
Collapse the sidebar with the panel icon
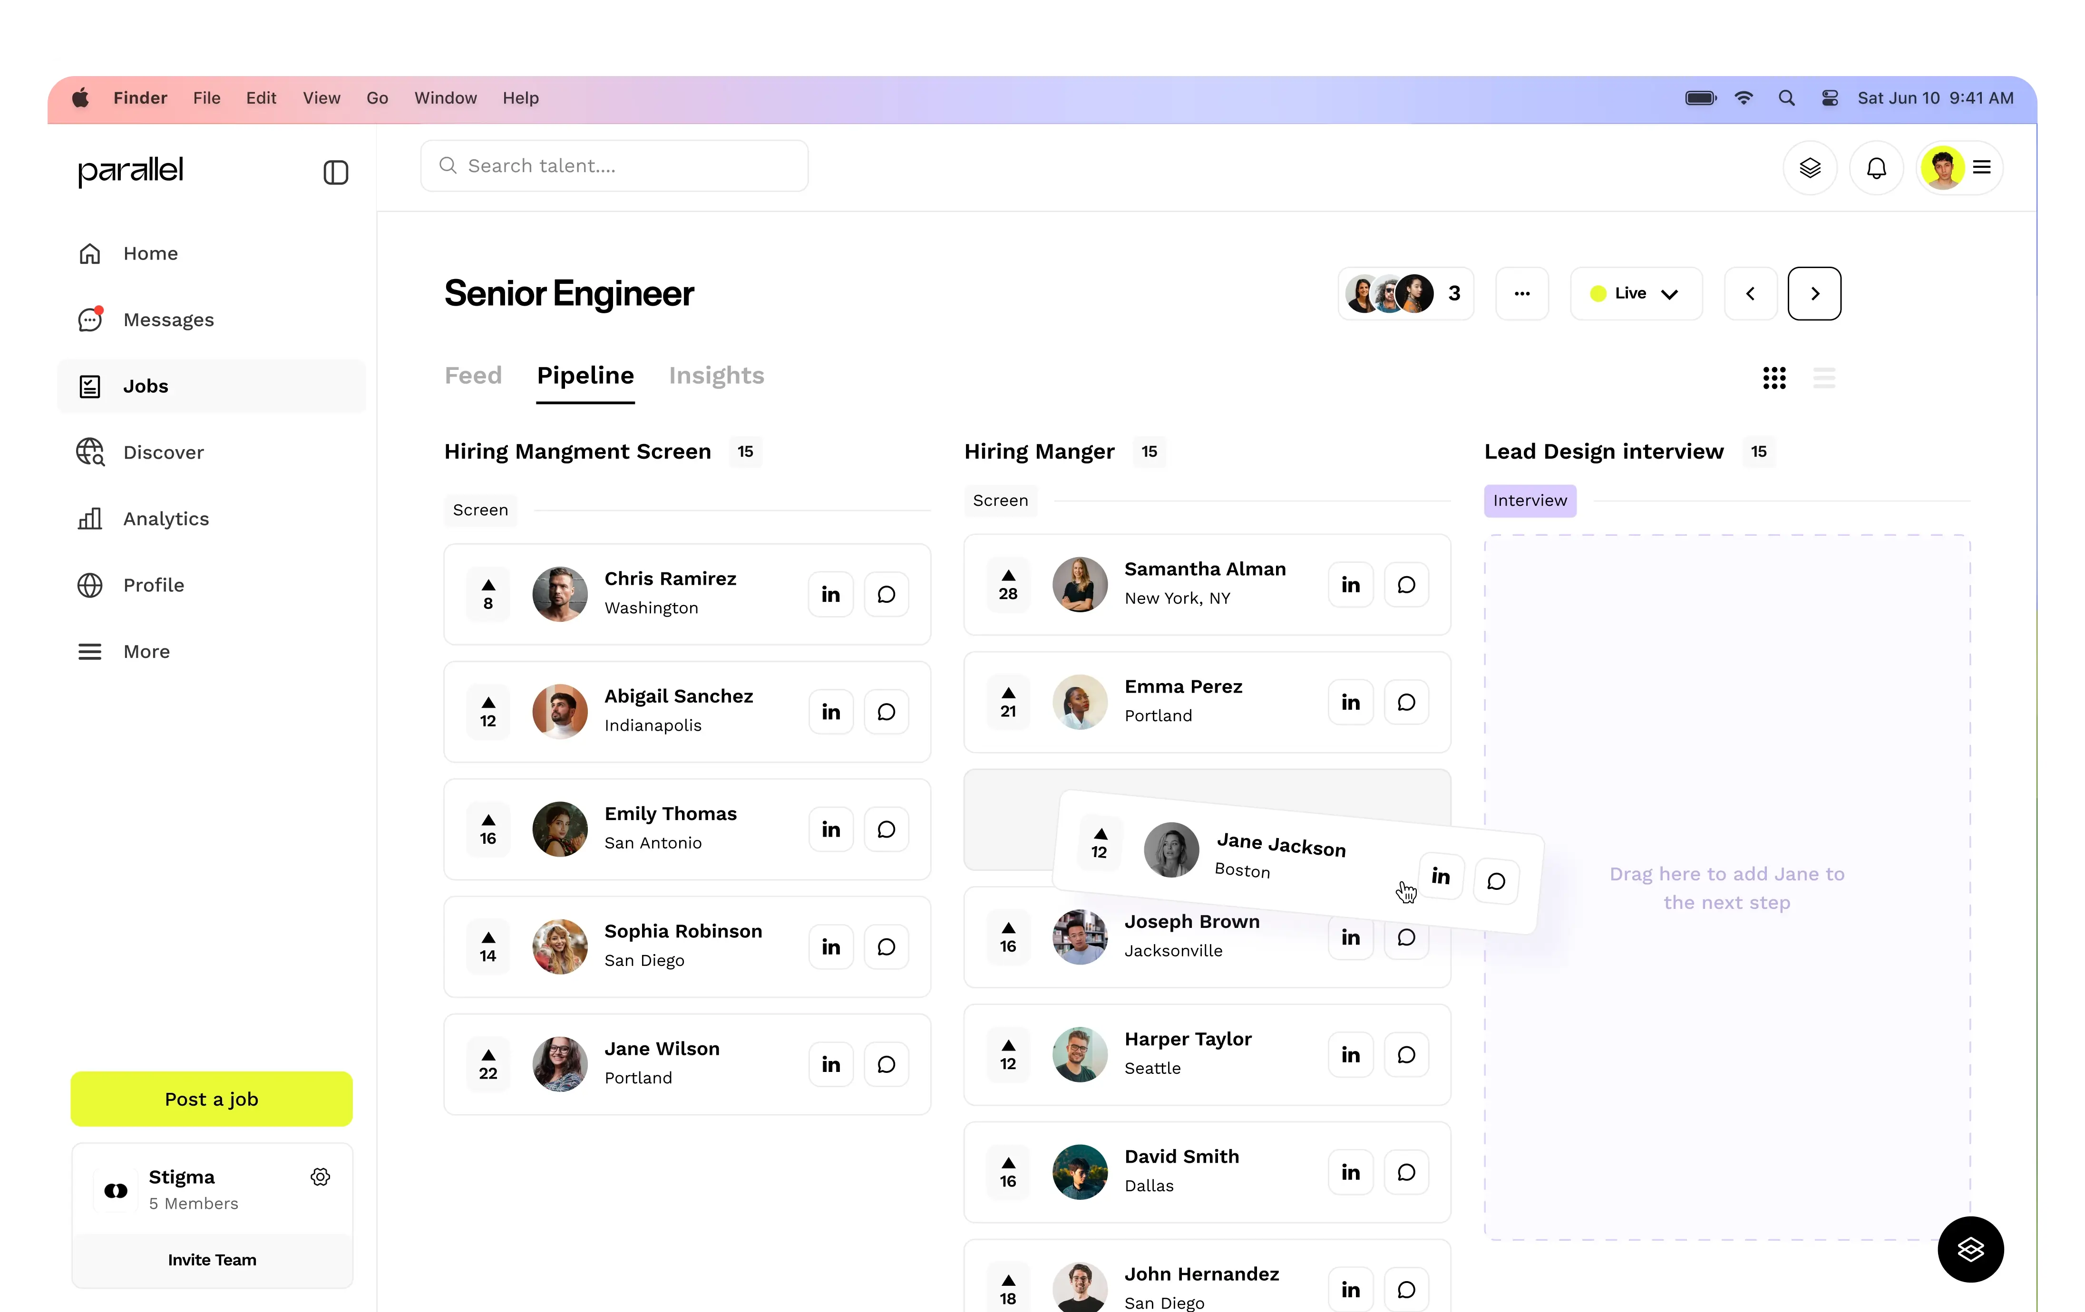(336, 172)
